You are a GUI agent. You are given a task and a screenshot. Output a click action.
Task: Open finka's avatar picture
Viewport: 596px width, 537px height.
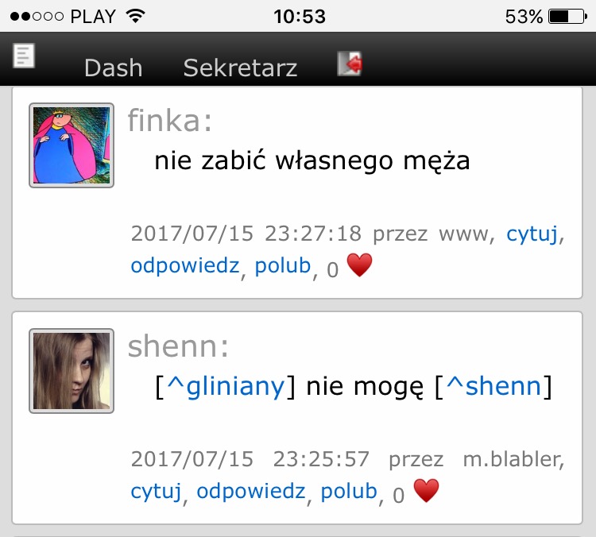[x=72, y=145]
